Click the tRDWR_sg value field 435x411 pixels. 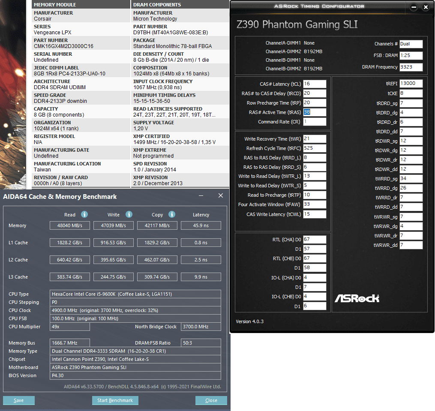[x=411, y=141]
